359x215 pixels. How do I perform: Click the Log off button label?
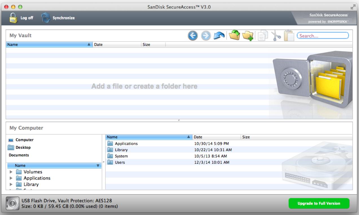[27, 18]
